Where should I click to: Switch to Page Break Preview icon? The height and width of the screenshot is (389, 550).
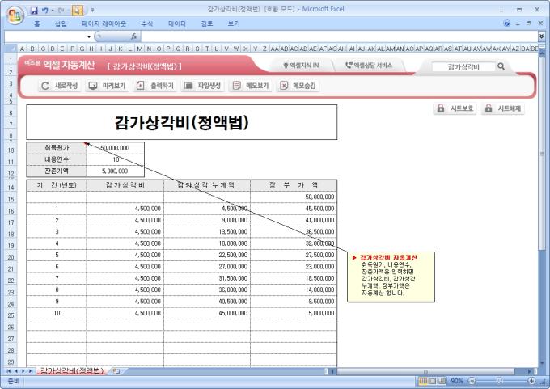(x=442, y=381)
